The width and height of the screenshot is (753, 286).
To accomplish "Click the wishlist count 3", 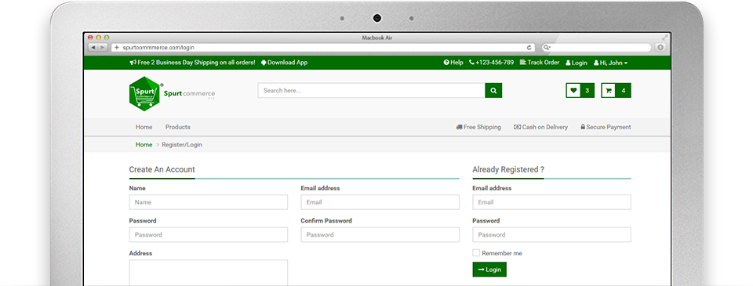I will pos(587,90).
